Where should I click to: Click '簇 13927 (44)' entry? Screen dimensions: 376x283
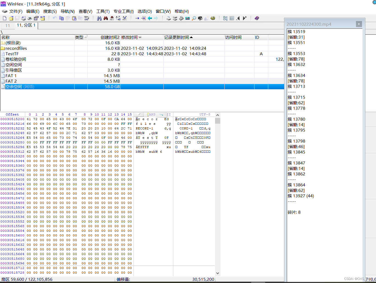click(301, 196)
